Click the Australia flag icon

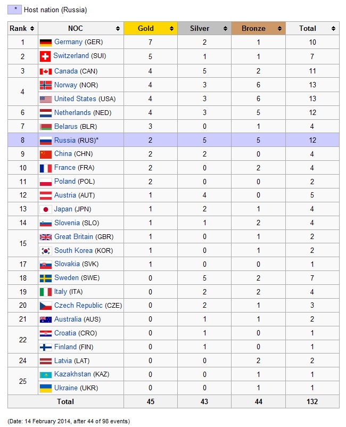click(46, 319)
